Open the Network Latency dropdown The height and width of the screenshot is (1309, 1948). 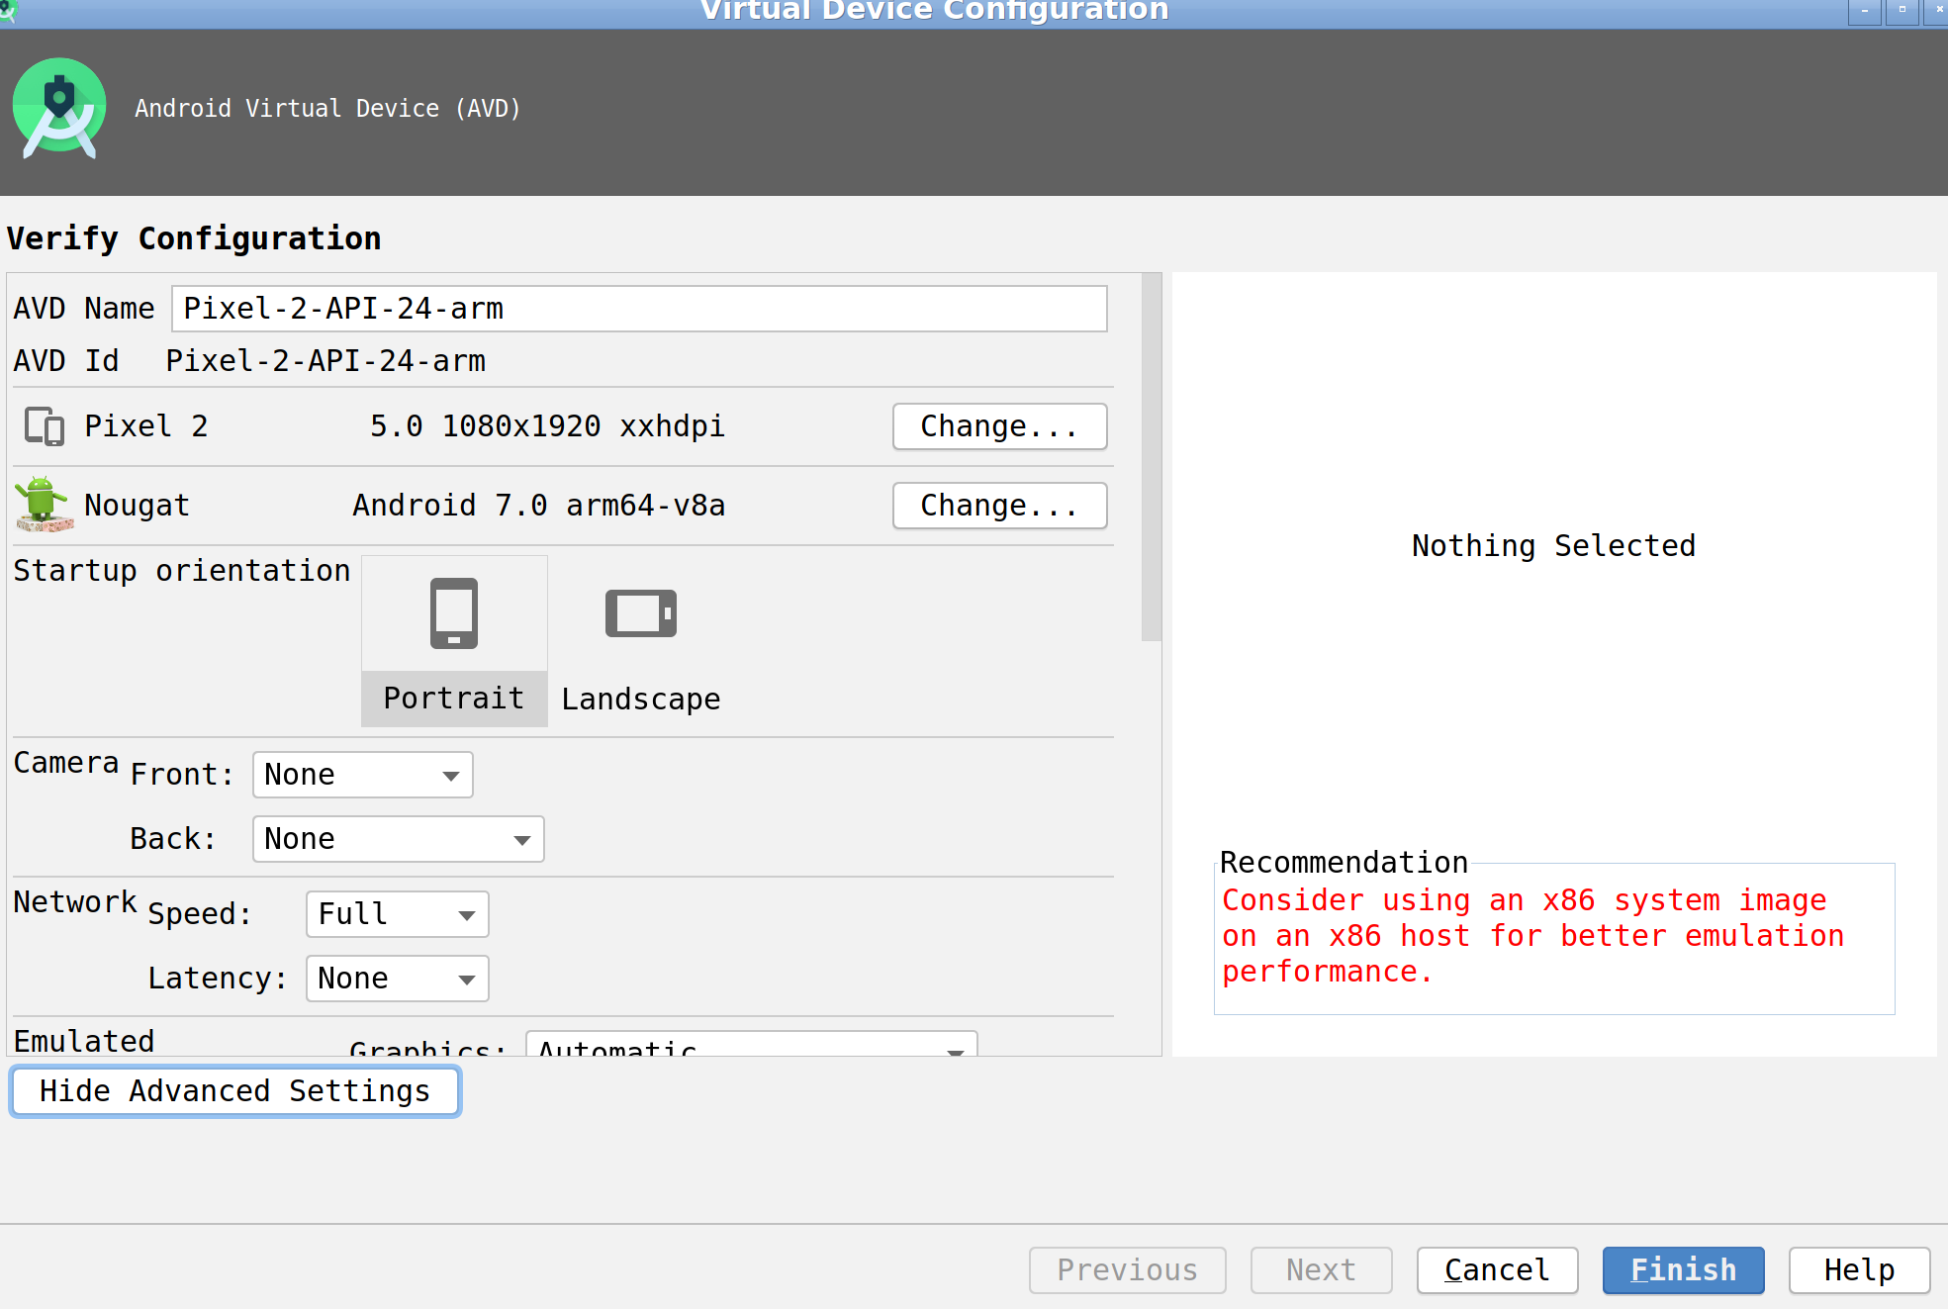pos(398,979)
